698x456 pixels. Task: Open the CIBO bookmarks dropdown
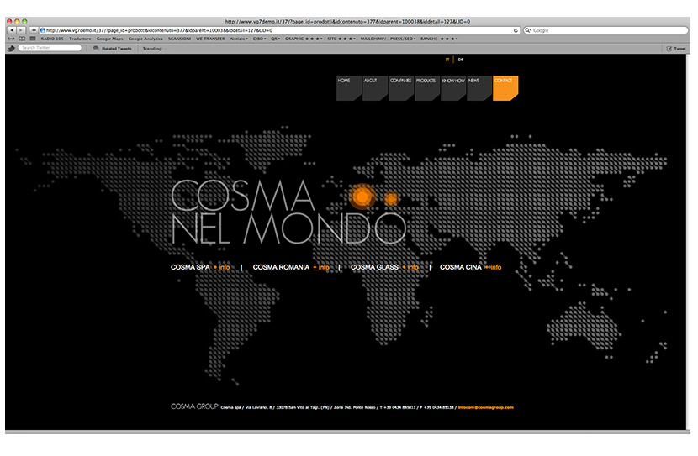tap(260, 39)
